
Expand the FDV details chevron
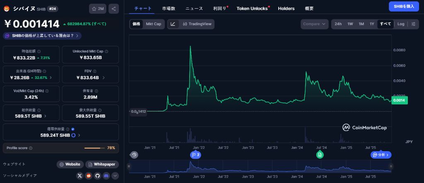[x=104, y=77]
